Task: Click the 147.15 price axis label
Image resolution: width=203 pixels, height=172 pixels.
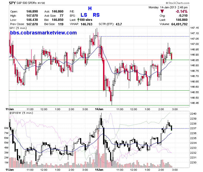Action: point(194,28)
